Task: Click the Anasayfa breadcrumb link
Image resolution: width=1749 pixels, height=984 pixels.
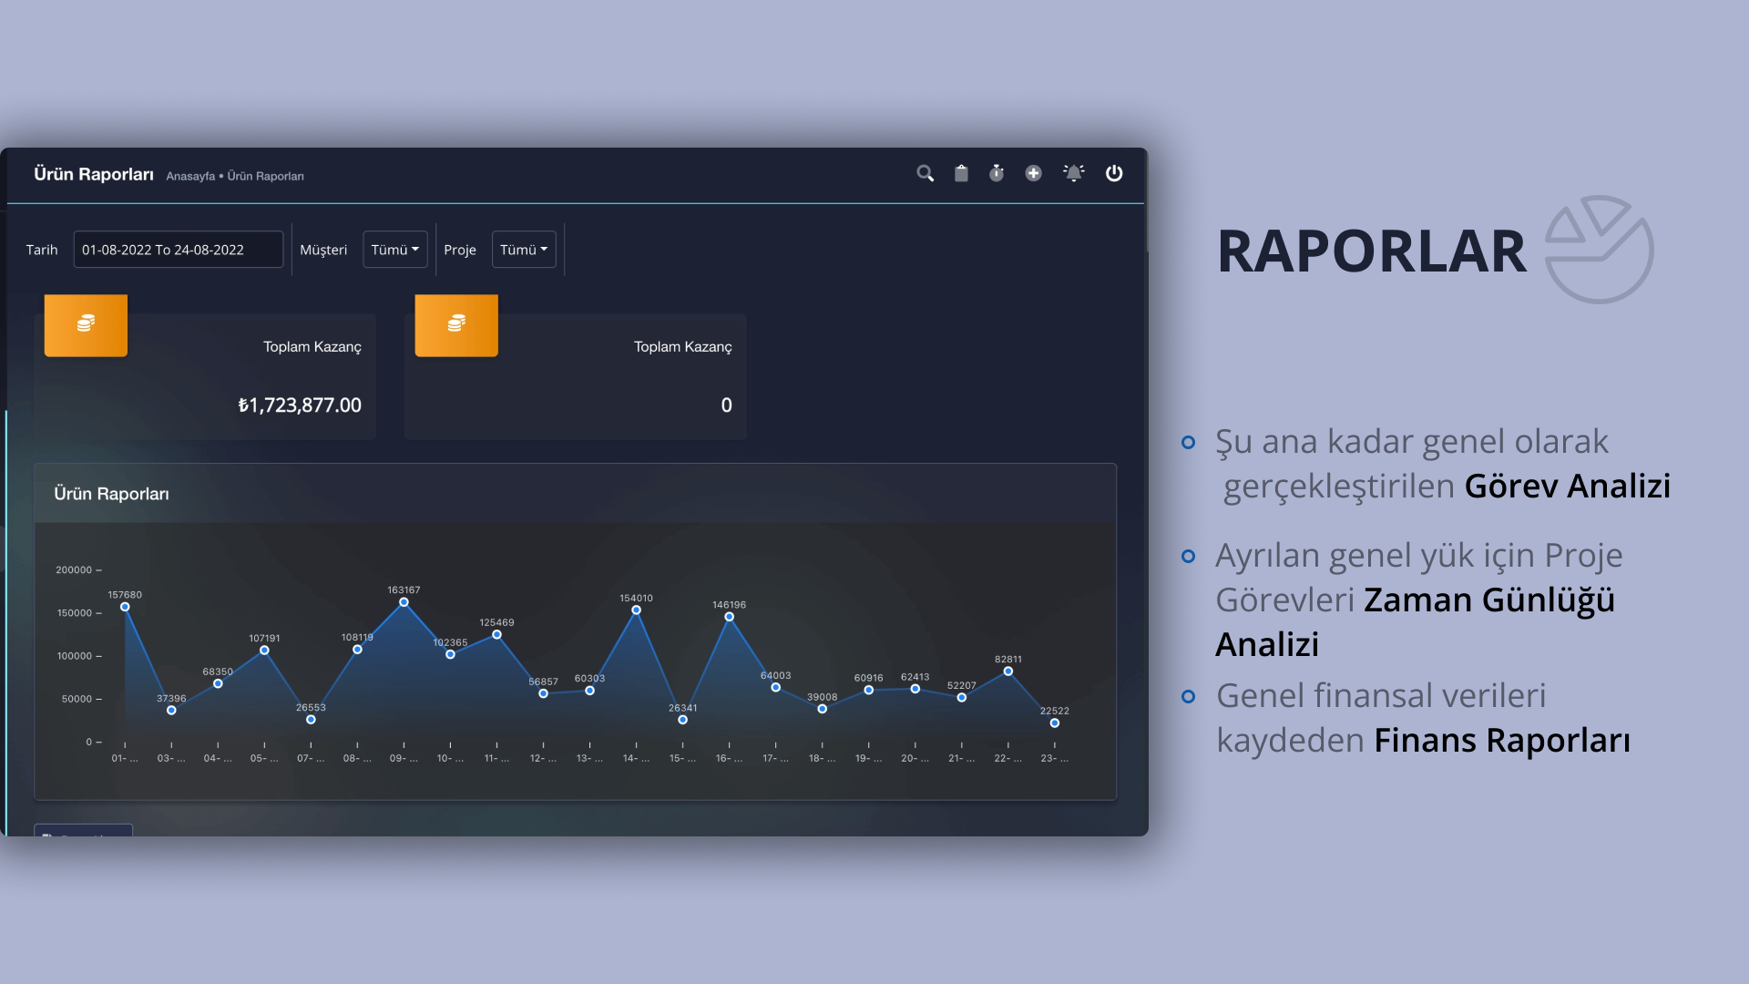Action: tap(190, 177)
